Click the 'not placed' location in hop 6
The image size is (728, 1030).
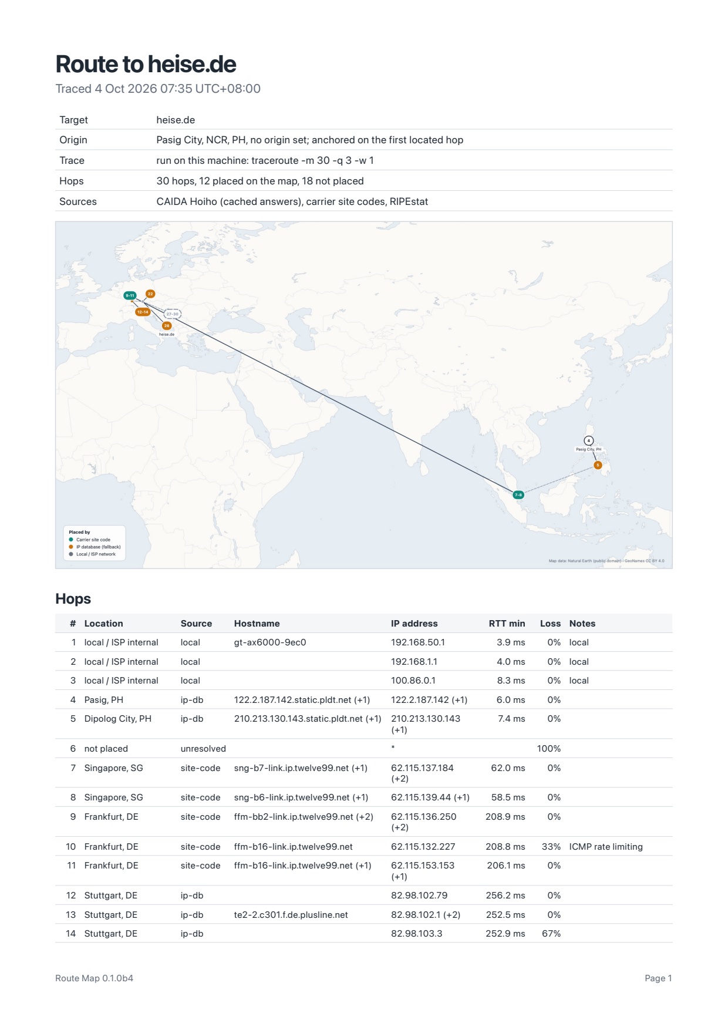click(106, 749)
